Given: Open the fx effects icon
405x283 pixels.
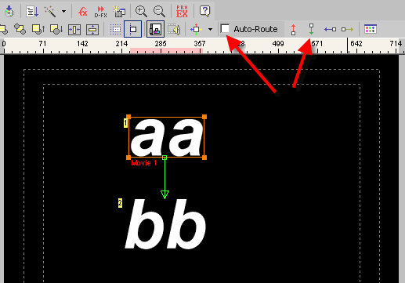Looking at the screenshot, I should pyautogui.click(x=83, y=12).
